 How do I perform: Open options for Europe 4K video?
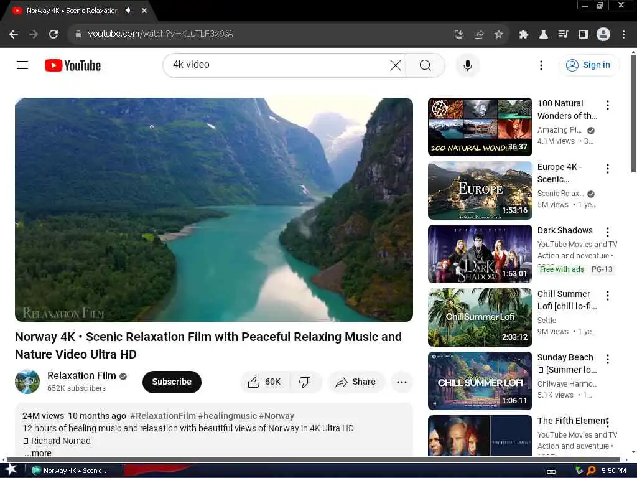point(607,169)
